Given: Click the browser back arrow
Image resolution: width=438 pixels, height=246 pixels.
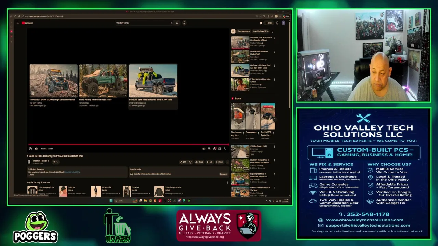Looking at the screenshot, I should [x=11, y=16].
